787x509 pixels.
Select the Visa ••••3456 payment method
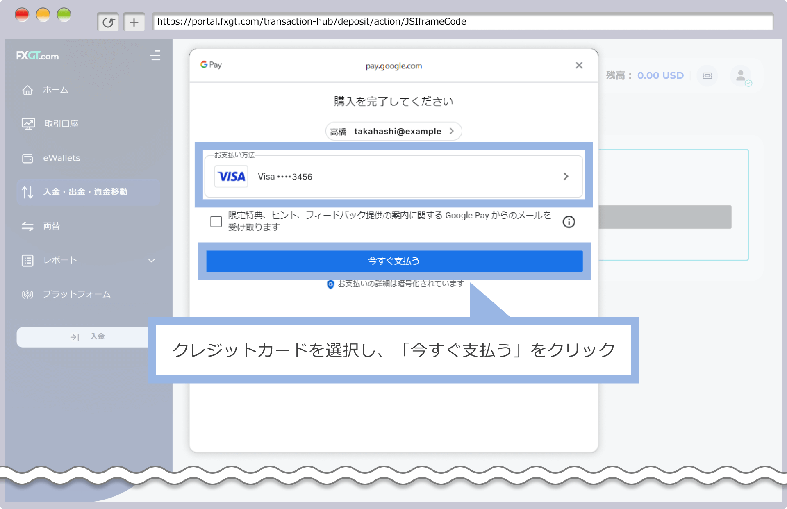tap(393, 176)
